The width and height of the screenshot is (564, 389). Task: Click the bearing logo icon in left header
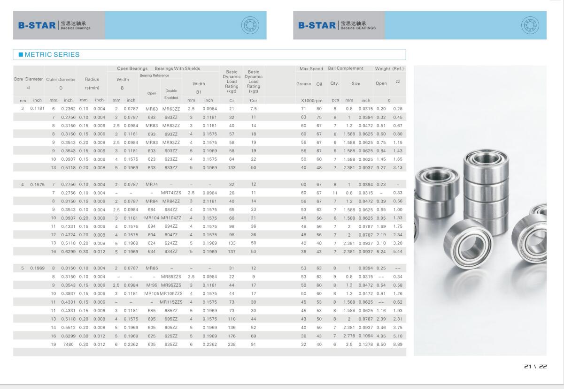pos(250,25)
